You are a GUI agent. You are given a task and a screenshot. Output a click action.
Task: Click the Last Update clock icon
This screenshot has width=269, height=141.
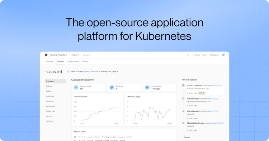147,87
